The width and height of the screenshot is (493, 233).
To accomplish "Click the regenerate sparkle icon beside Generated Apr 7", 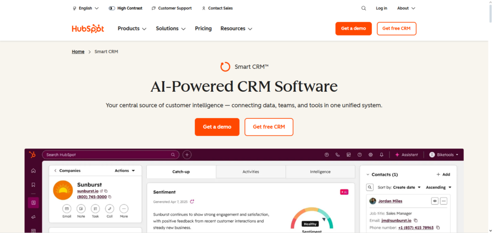I will (192, 202).
